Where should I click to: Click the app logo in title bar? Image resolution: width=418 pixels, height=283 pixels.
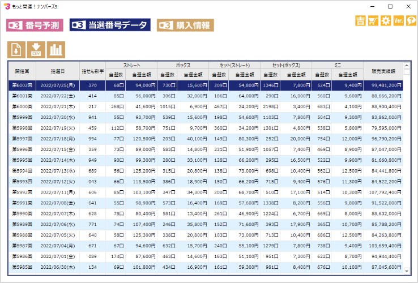click(7, 6)
